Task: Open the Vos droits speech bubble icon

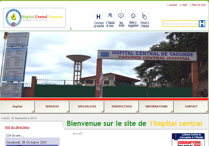Action: [x=121, y=16]
